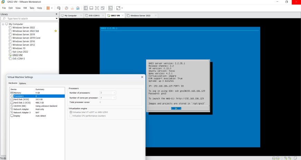This screenshot has height=160, width=301.
Task: Click the Memory device icon in settings
Action: click(x=12, y=93)
